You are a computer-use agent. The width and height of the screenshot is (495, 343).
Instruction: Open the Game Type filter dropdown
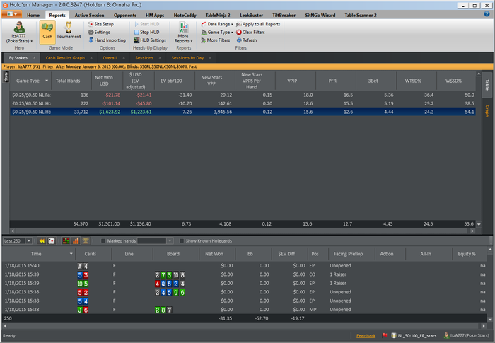pyautogui.click(x=217, y=33)
